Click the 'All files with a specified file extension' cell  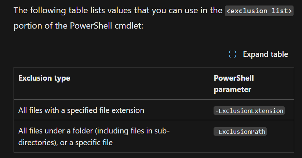pyautogui.click(x=81, y=110)
